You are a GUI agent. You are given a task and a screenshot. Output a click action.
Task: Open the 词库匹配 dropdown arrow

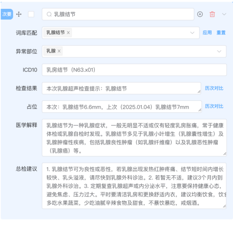pyautogui.click(x=192, y=33)
